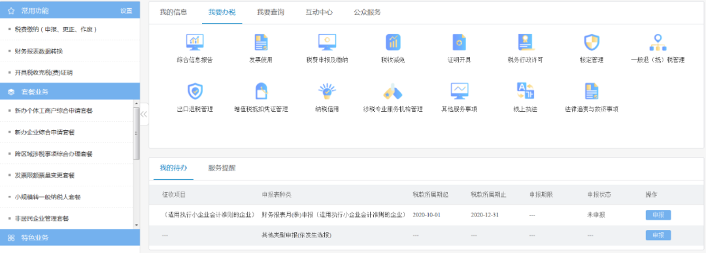
Task: Open 证明开具 icon
Action: pyautogui.click(x=459, y=42)
